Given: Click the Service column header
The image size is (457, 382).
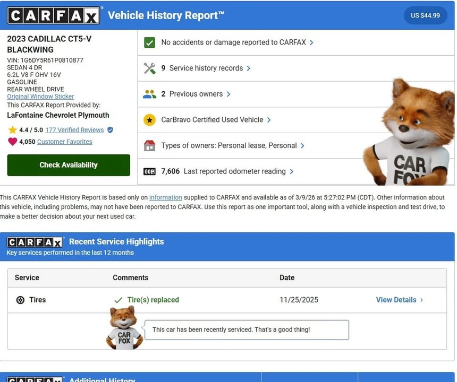Looking at the screenshot, I should coord(27,278).
